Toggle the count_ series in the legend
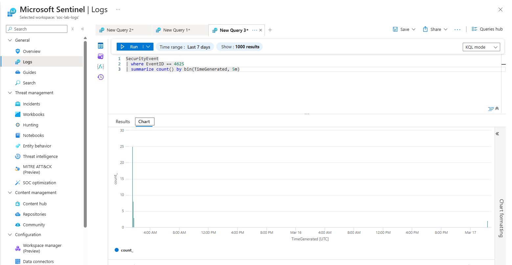Screen dimensions: 512x265 tap(124, 250)
